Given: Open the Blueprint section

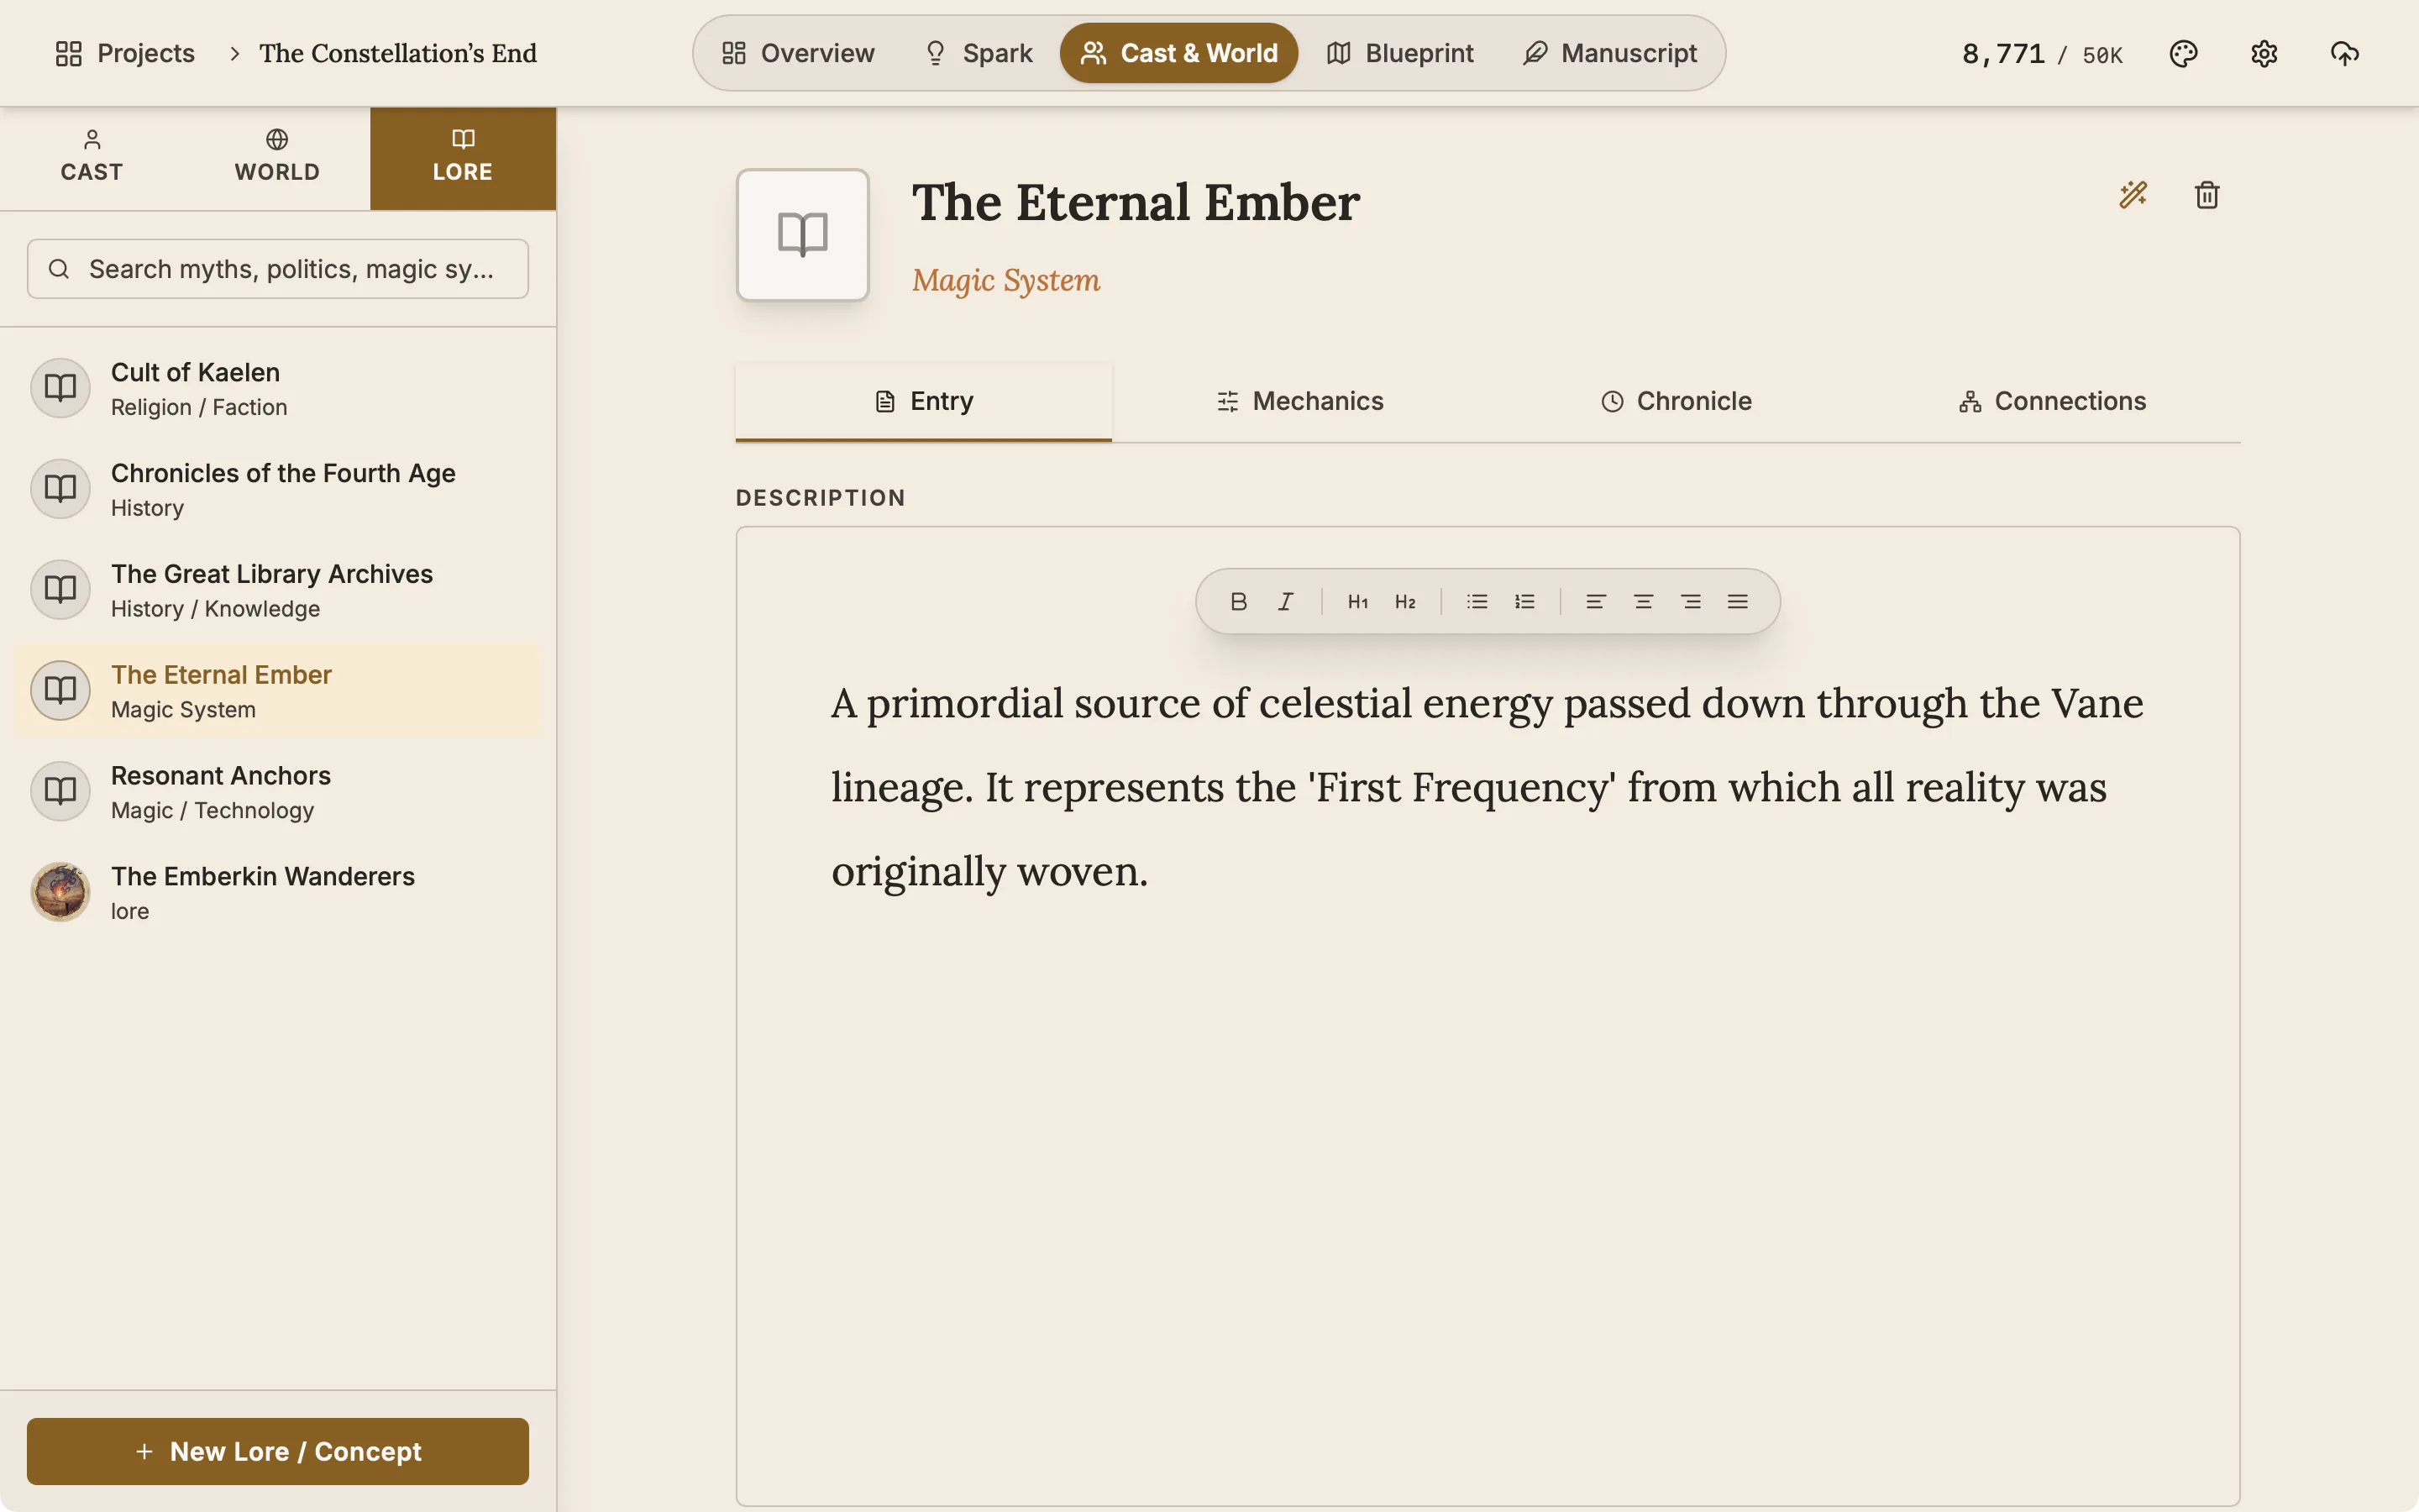Looking at the screenshot, I should coord(1399,53).
